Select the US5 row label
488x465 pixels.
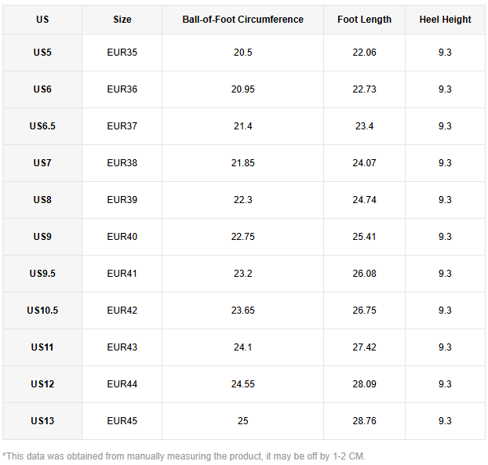42,53
